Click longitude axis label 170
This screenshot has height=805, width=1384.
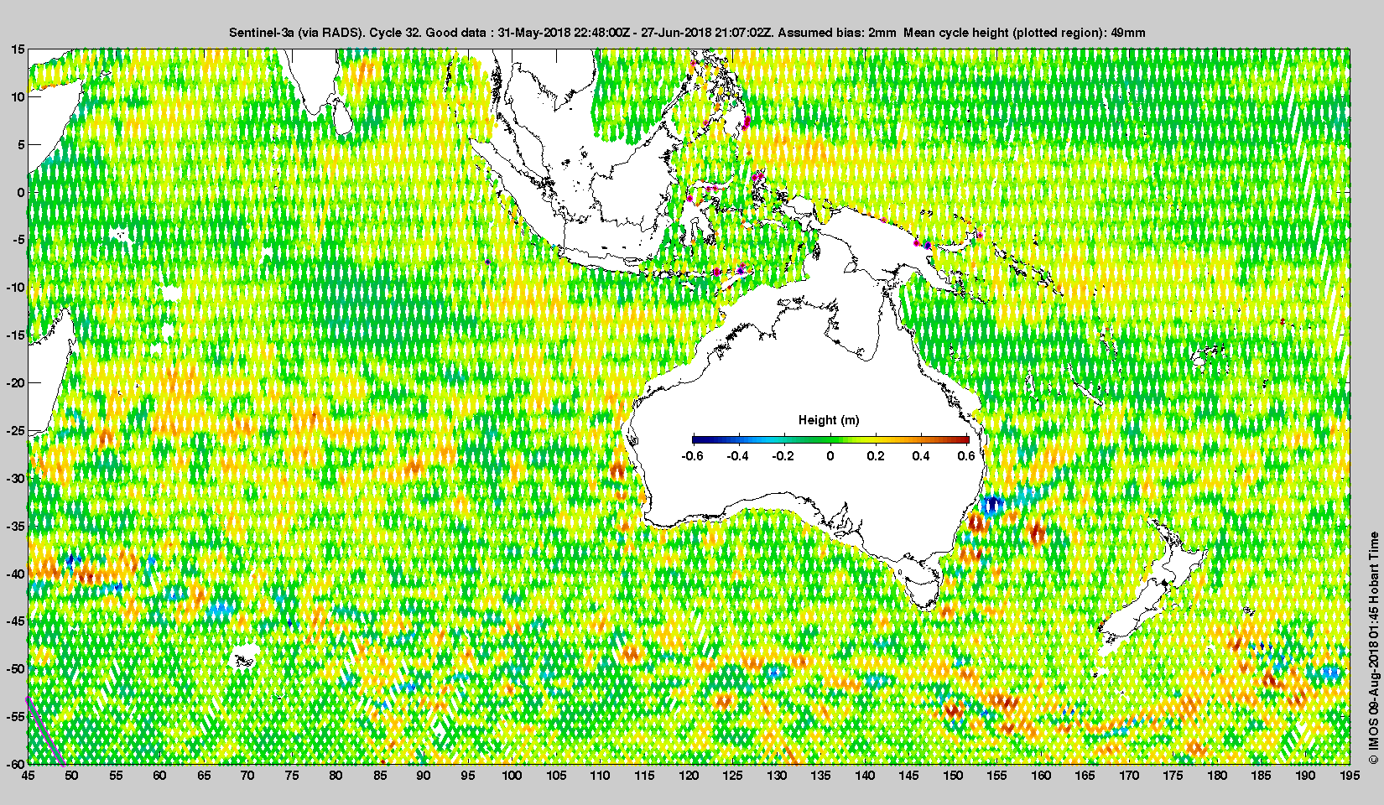click(1129, 776)
